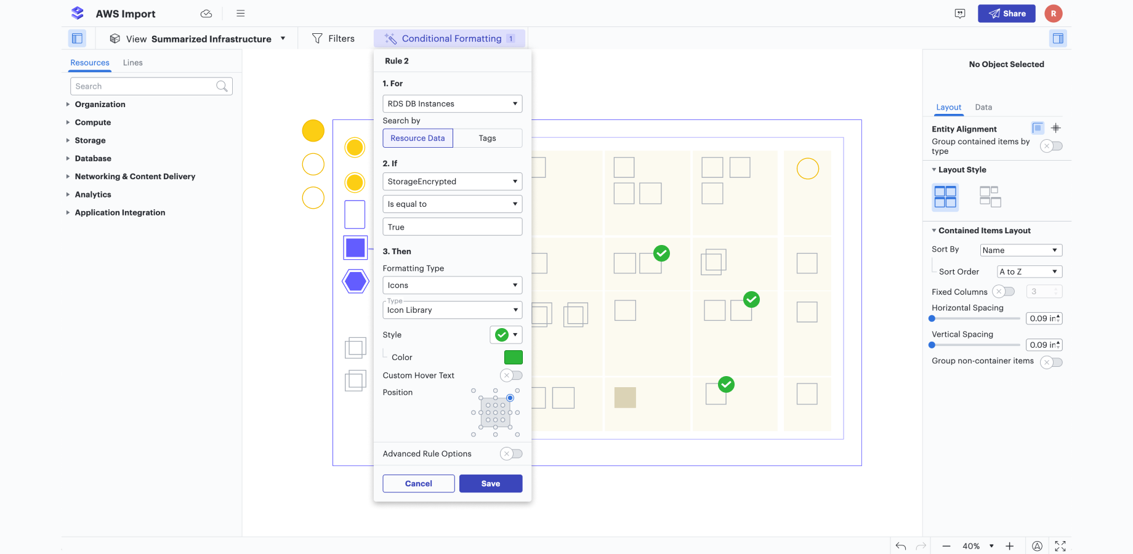Adjust the Vertical Spacing slider

(x=932, y=345)
